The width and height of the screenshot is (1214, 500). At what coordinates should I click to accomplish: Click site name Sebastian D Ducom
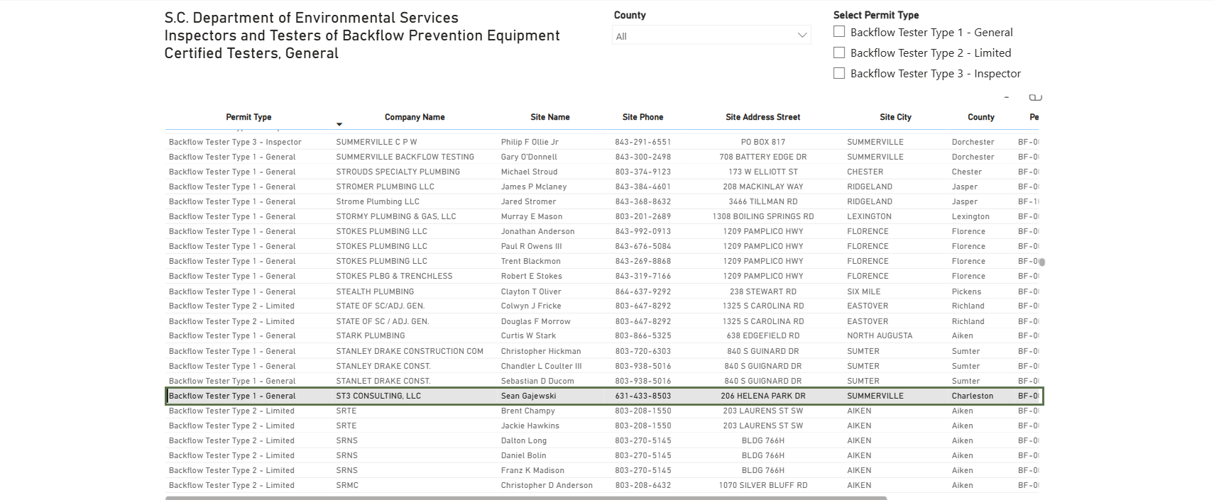coord(537,381)
